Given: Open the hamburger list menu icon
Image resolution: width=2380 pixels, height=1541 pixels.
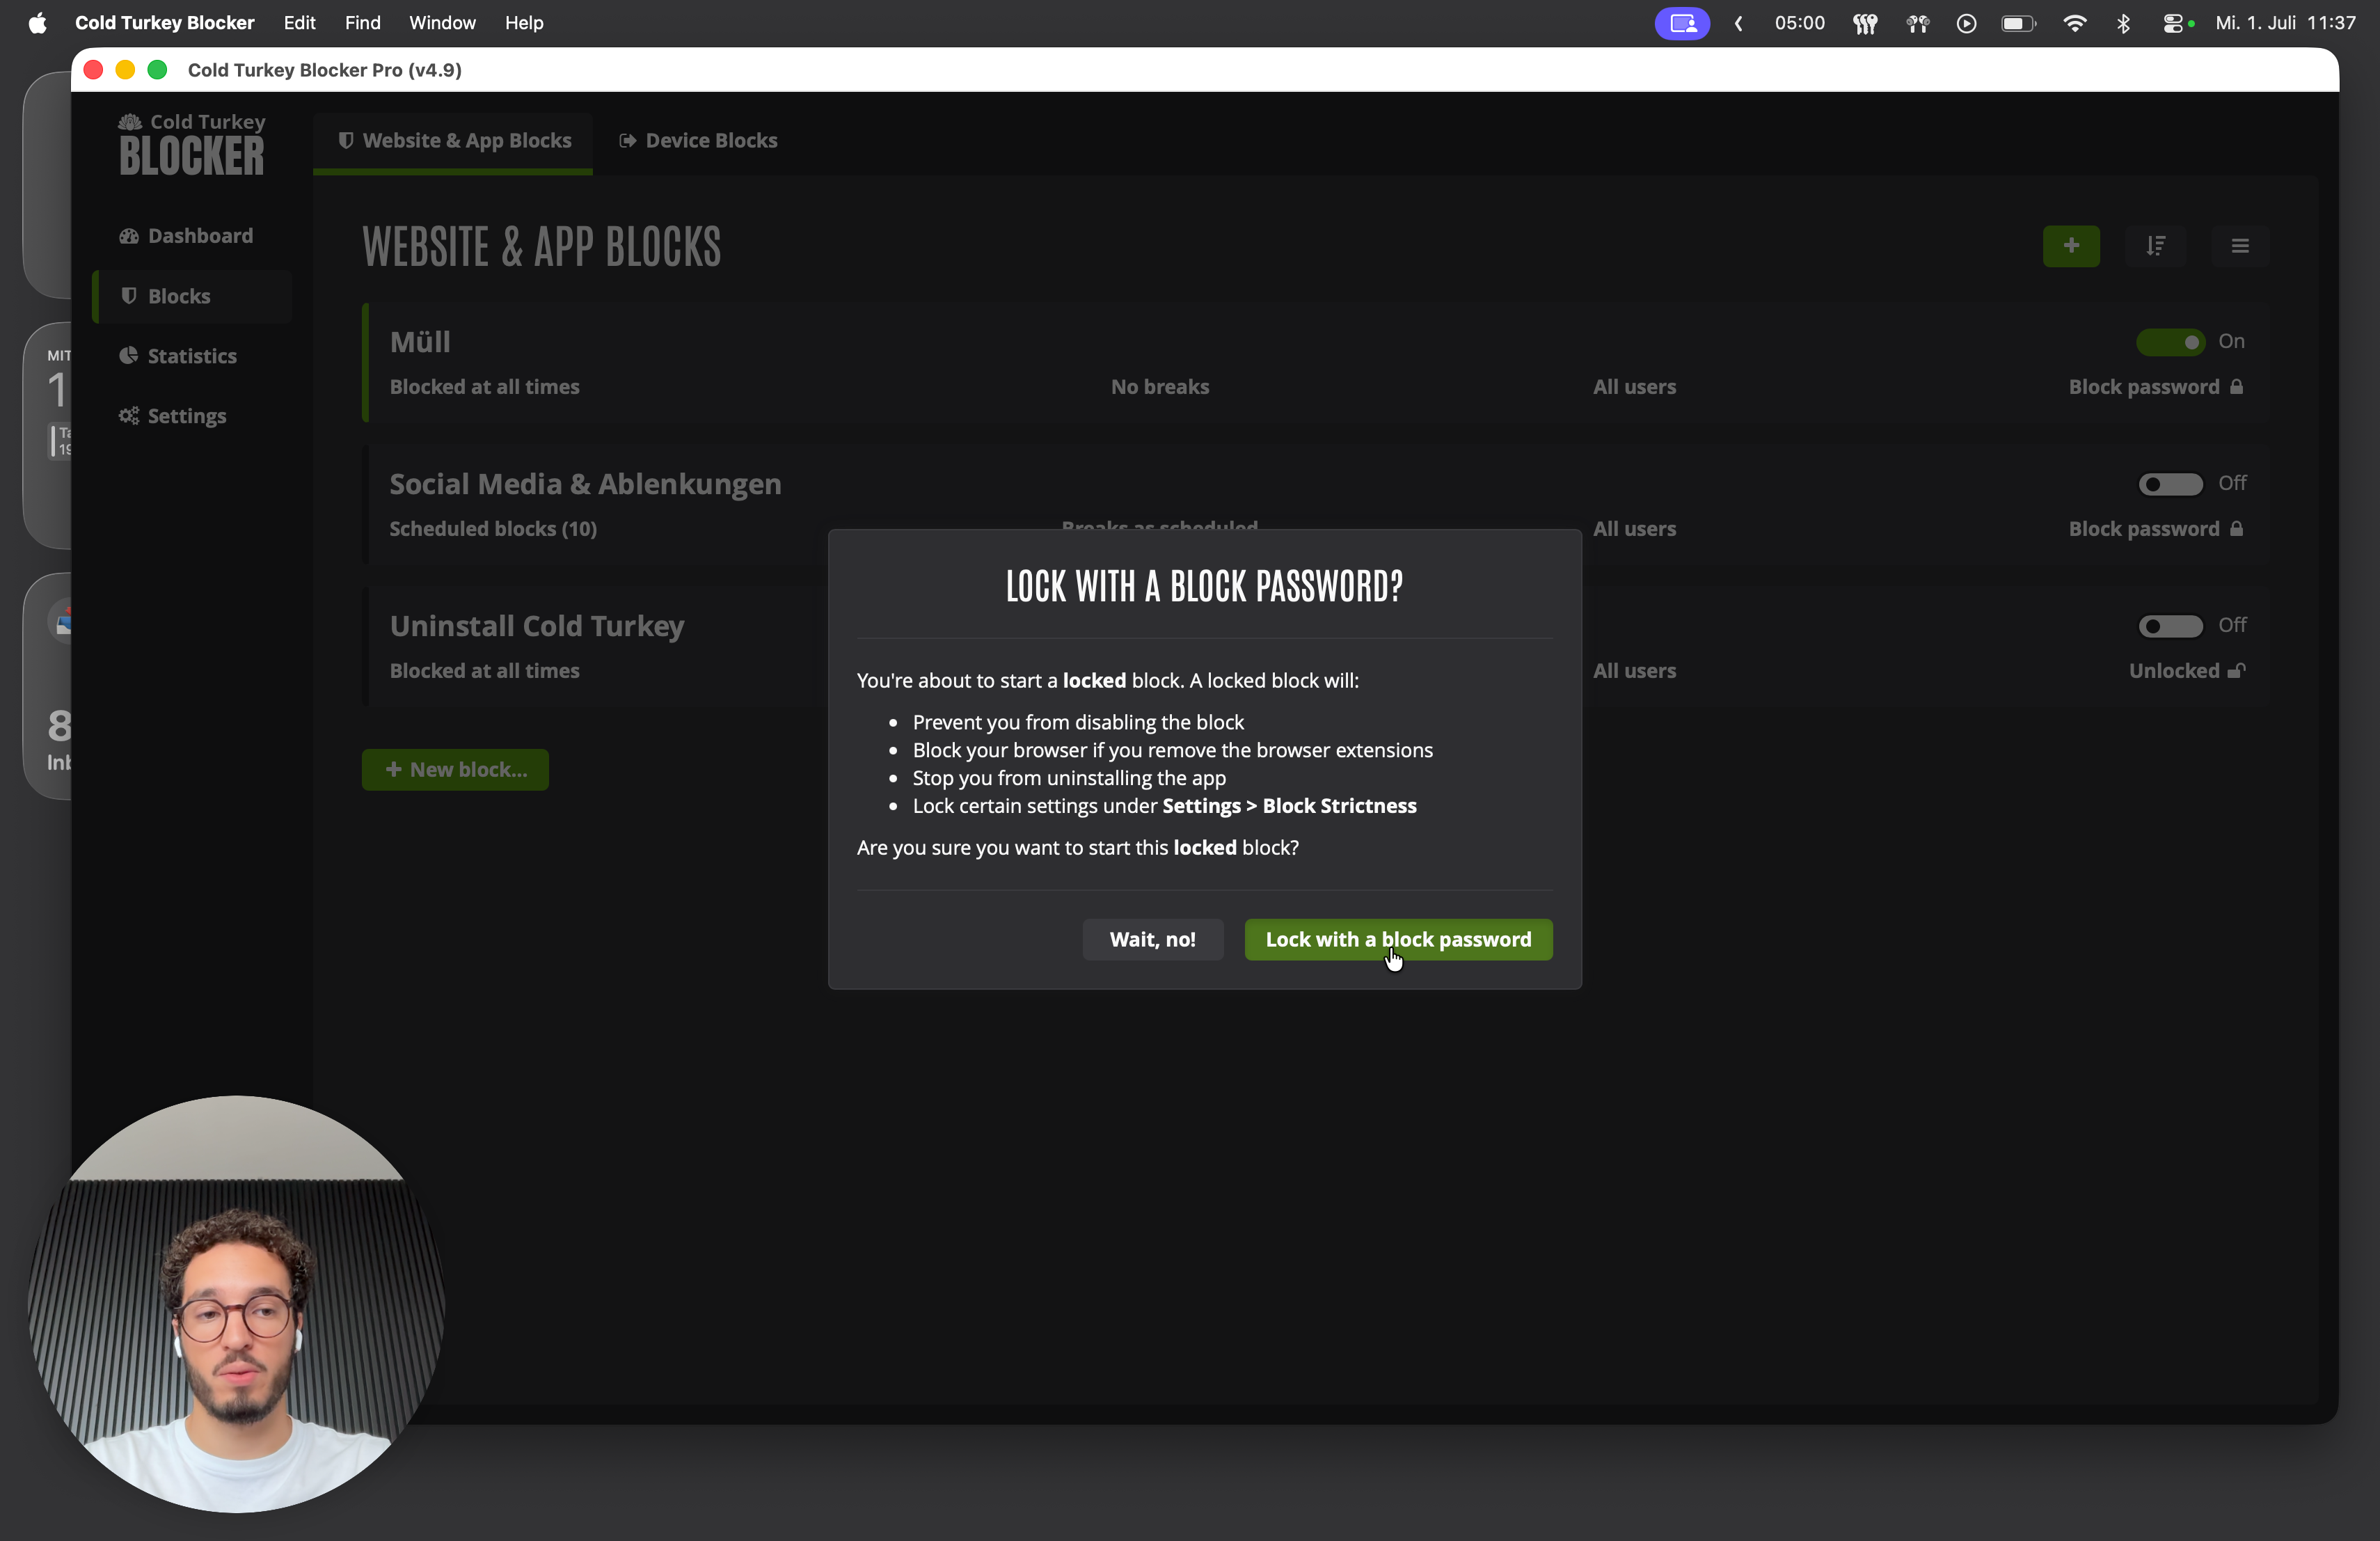Looking at the screenshot, I should [x=2240, y=246].
